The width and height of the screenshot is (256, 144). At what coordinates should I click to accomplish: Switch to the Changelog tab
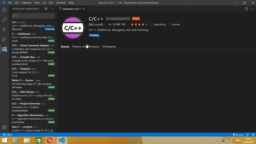(109, 46)
